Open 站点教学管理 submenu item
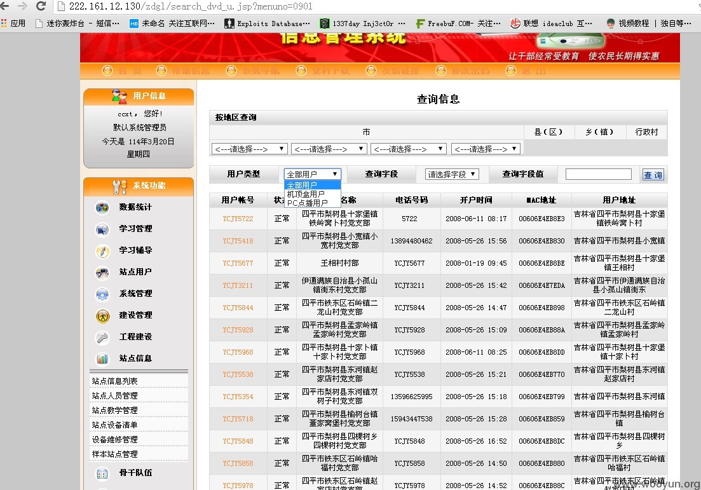This screenshot has height=490, width=701. click(x=115, y=411)
